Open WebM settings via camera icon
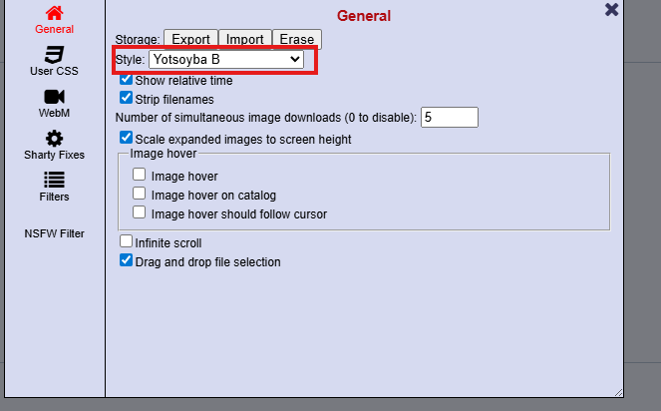The height and width of the screenshot is (411, 661). (54, 97)
